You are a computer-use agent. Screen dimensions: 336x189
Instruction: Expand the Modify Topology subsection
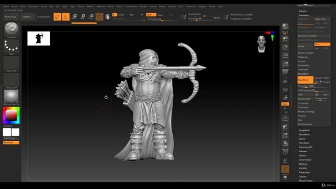click(306, 112)
